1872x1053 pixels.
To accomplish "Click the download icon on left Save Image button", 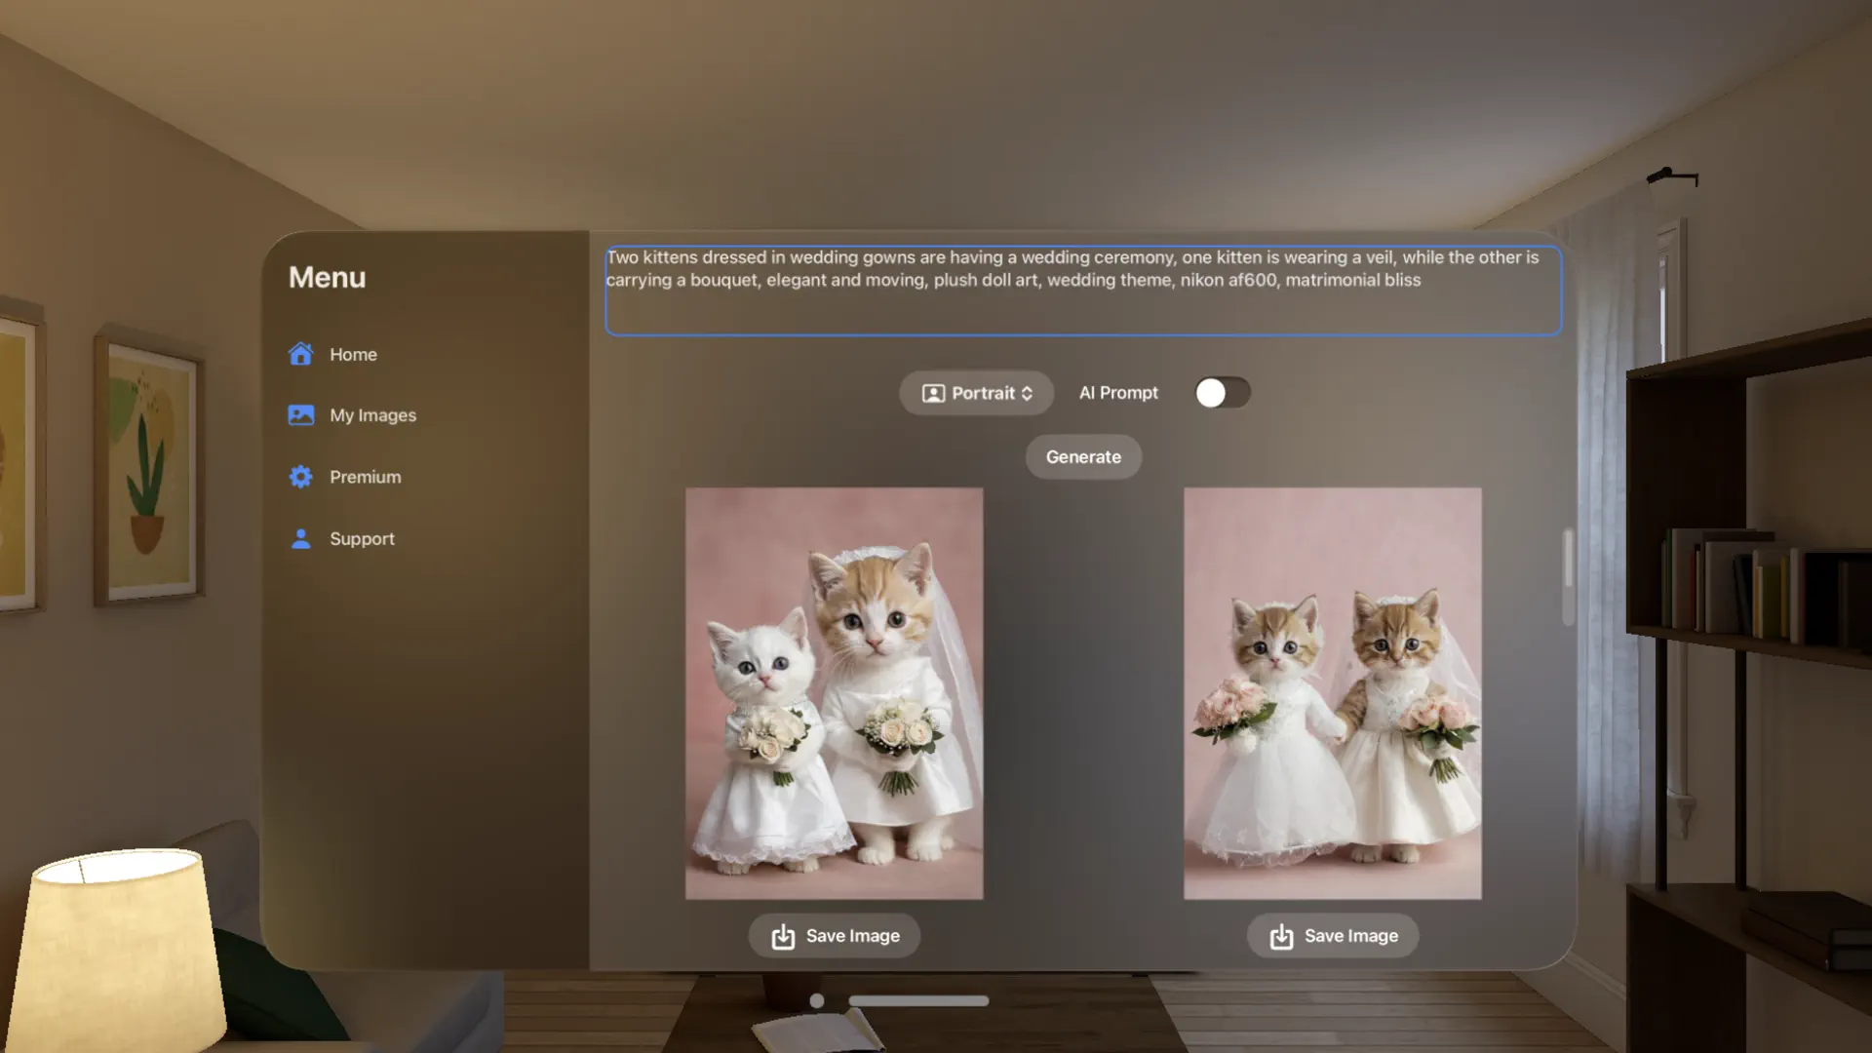I will [x=782, y=935].
